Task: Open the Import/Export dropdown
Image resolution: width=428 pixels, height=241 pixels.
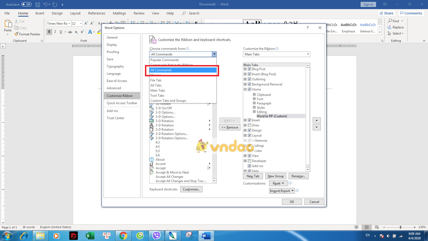Action: 282,191
